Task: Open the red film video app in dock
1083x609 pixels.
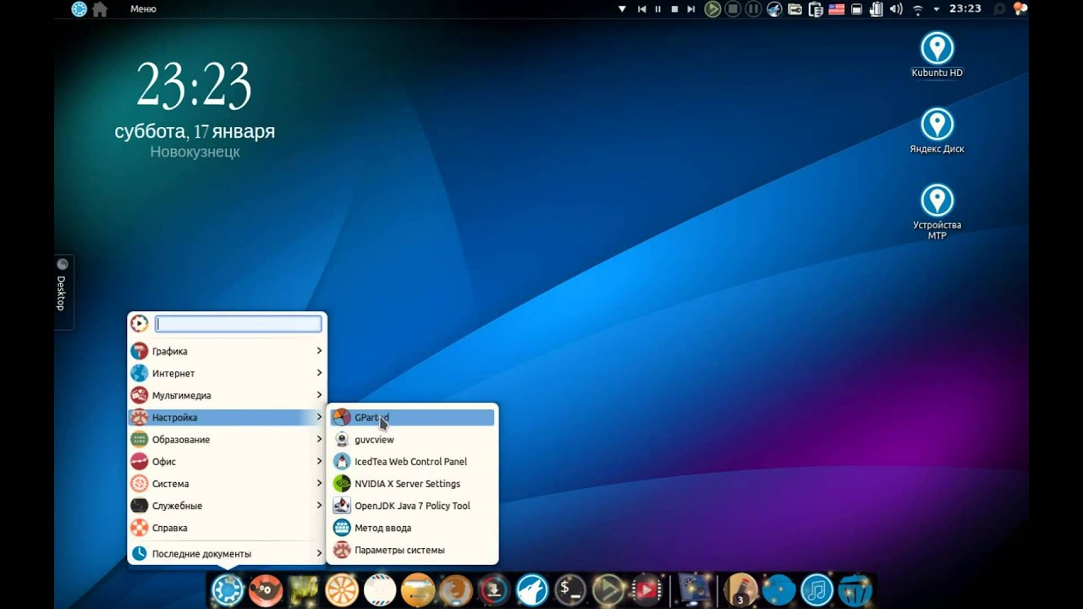Action: coord(646,590)
